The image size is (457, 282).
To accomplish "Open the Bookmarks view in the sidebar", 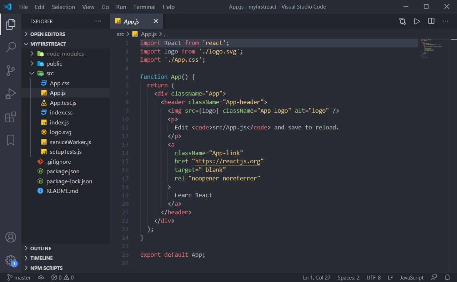I will tap(10, 140).
